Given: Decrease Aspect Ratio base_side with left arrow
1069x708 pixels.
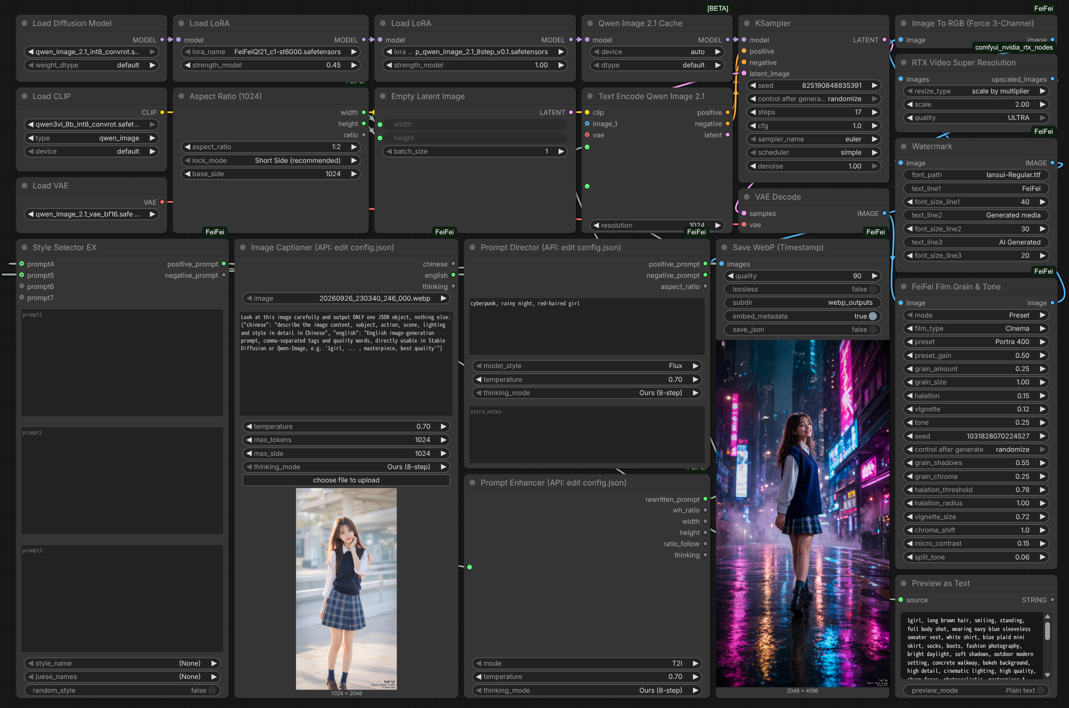Looking at the screenshot, I should click(187, 174).
